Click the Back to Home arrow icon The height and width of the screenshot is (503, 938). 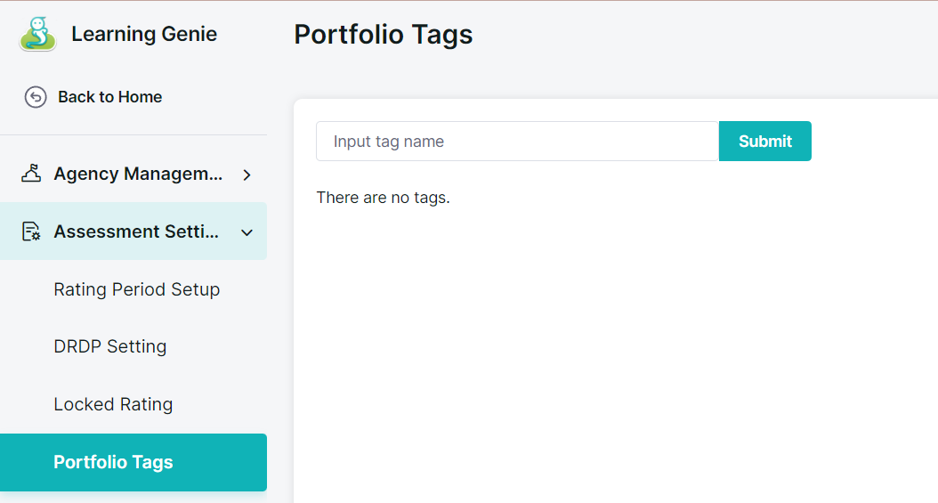36,97
